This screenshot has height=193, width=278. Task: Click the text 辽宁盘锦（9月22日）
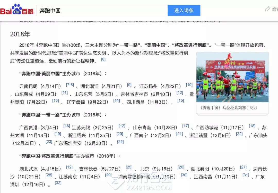(x=88, y=102)
